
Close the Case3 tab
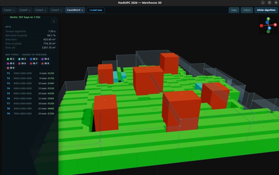[x=61, y=10]
